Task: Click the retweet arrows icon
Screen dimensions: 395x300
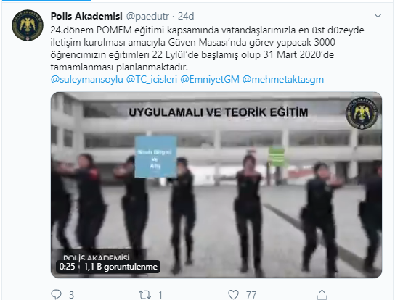Action: click(144, 294)
